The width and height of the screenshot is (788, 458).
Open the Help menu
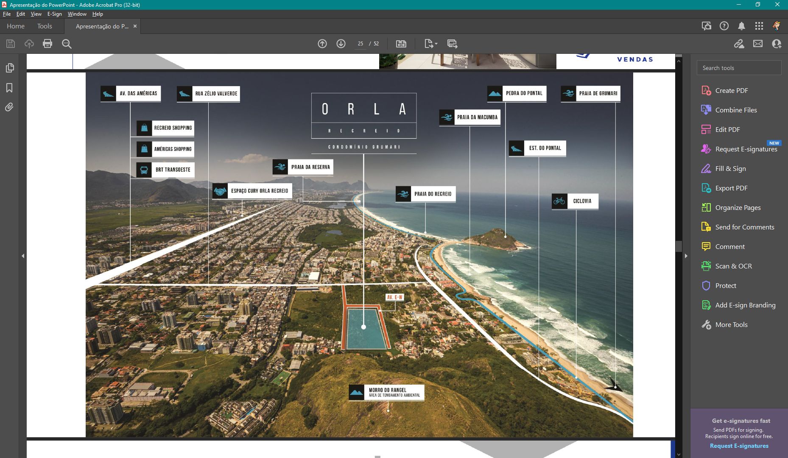coord(98,14)
